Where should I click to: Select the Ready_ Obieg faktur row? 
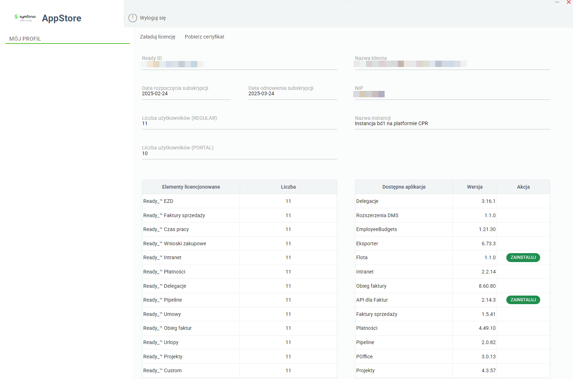click(x=239, y=328)
